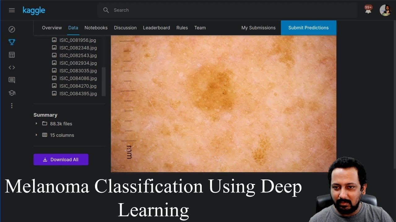Open the trophy Competitions icon
This screenshot has width=396, height=222.
[x=12, y=42]
